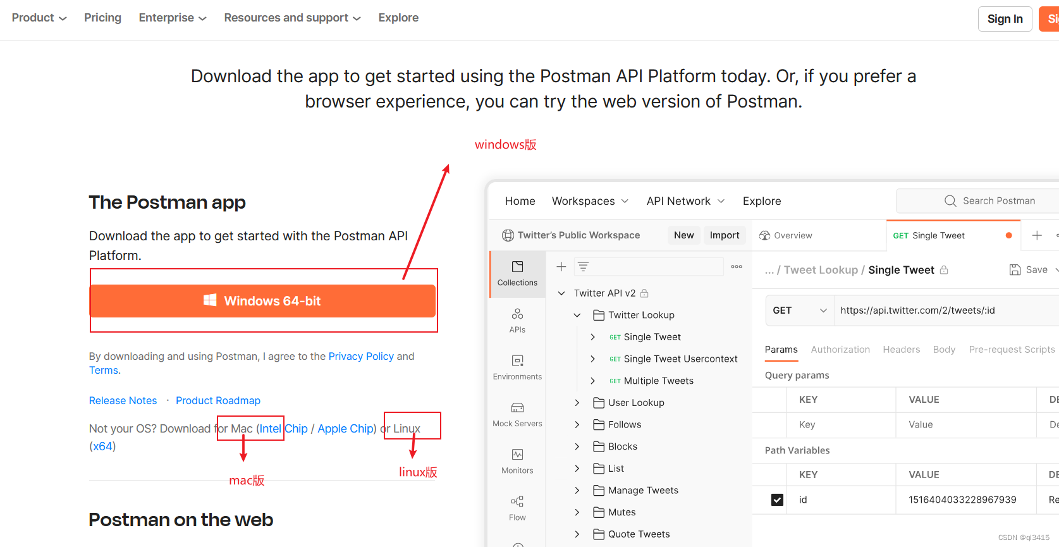1059x547 pixels.
Task: Click the Mutes folder icon
Action: [599, 512]
